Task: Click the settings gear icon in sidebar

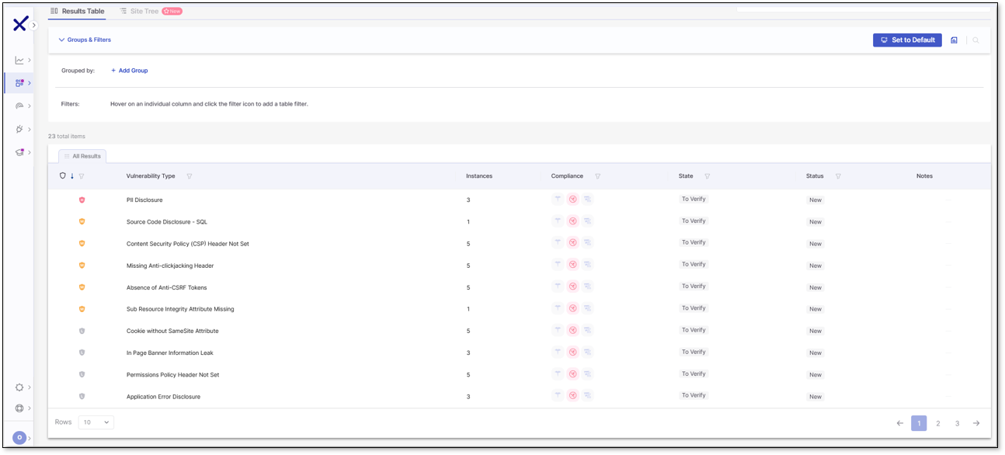Action: tap(19, 387)
